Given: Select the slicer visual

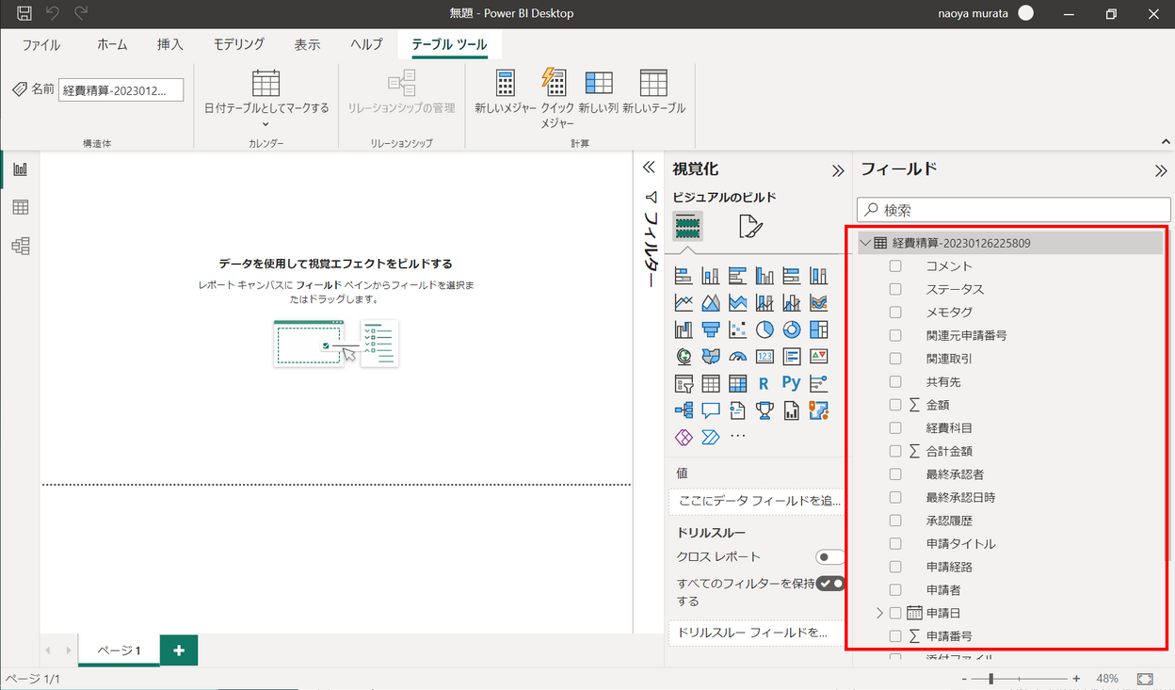Looking at the screenshot, I should pos(684,383).
